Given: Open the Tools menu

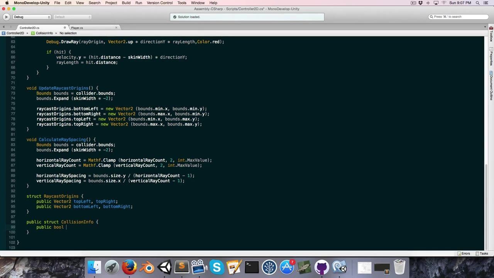Looking at the screenshot, I should coord(182,3).
